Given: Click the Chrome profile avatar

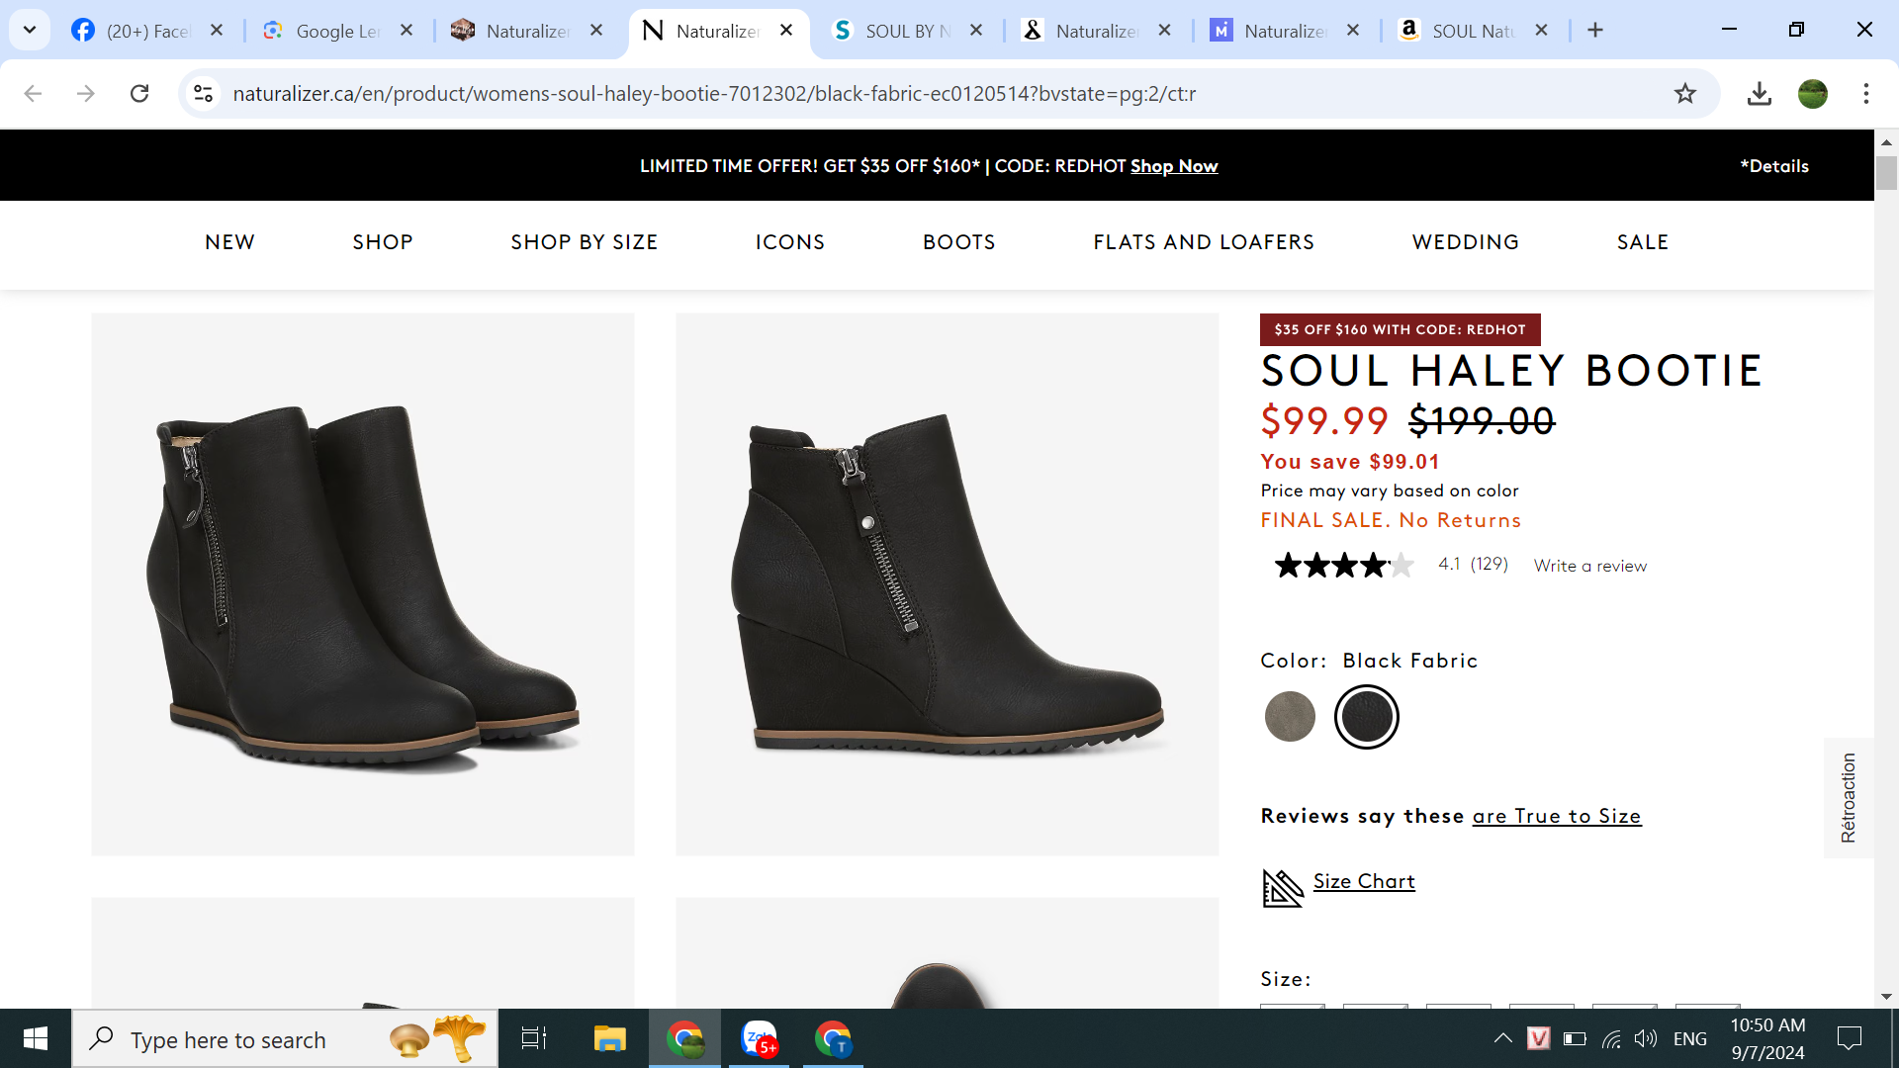Looking at the screenshot, I should pyautogui.click(x=1812, y=94).
